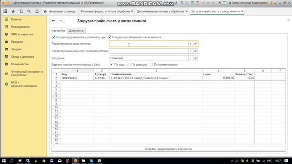The image size is (292, 164).
Task: Open CRM и маркетинг section
Action: coord(22,34)
